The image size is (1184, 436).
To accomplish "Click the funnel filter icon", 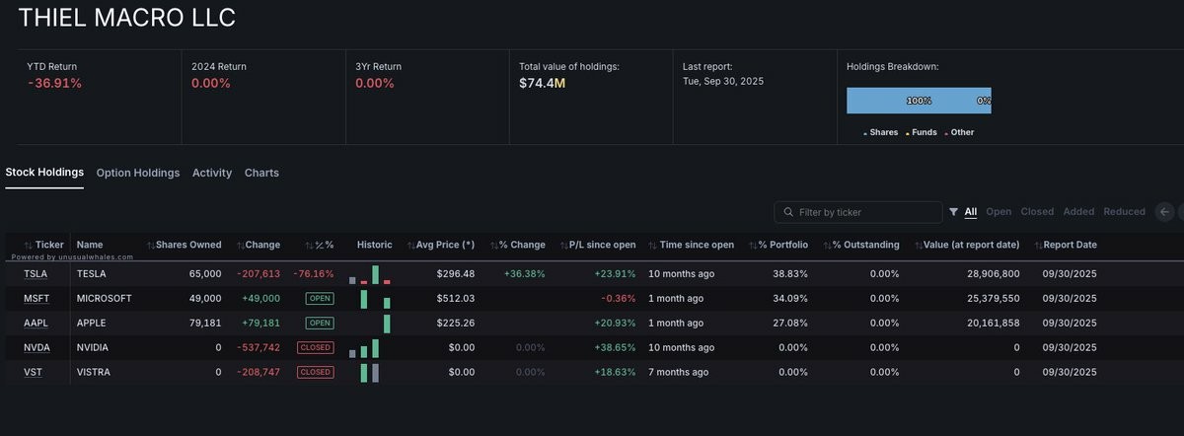I will (x=953, y=212).
